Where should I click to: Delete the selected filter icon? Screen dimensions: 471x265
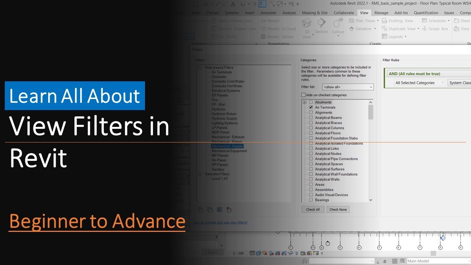tap(229, 210)
